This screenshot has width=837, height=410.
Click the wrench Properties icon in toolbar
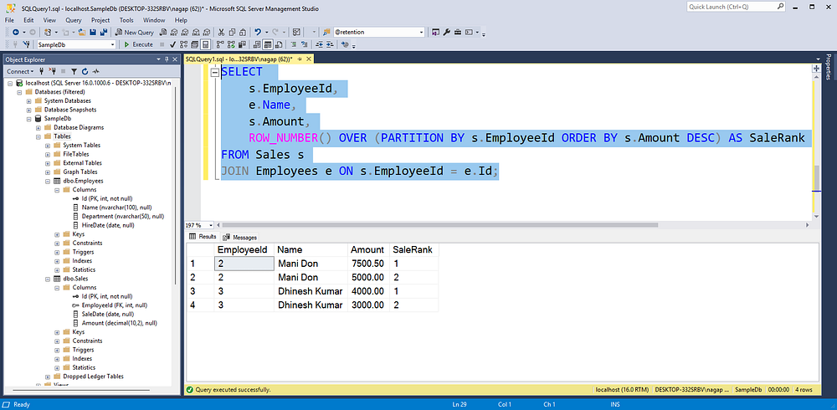tap(447, 32)
